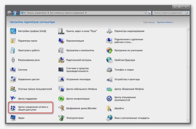
Task: Expand the arrow after 'Панель управления' breadcrumb
Action: click(48, 13)
